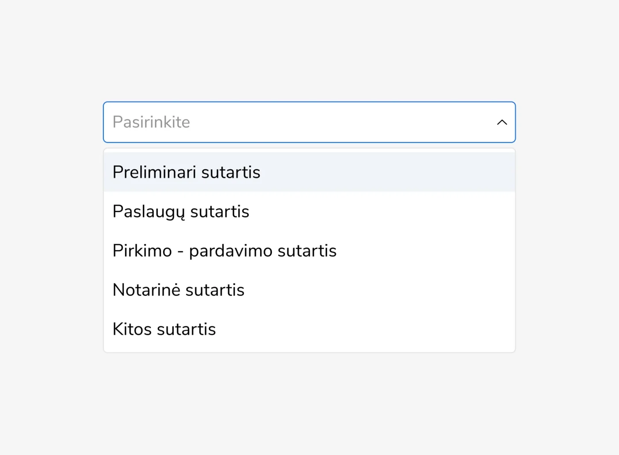The height and width of the screenshot is (455, 619).
Task: Select the Preliminari sutartis option
Action: 186,172
